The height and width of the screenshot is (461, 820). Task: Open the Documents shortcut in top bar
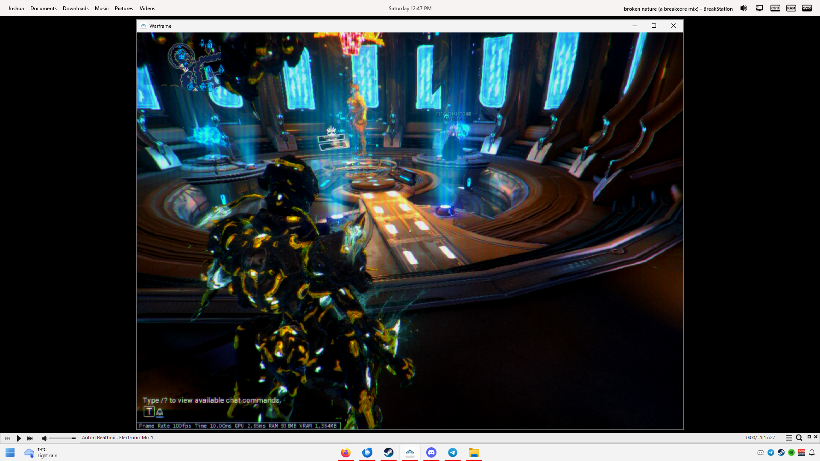(43, 8)
